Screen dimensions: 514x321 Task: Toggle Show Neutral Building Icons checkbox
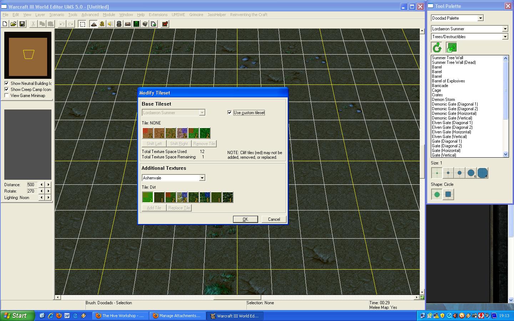click(x=6, y=83)
